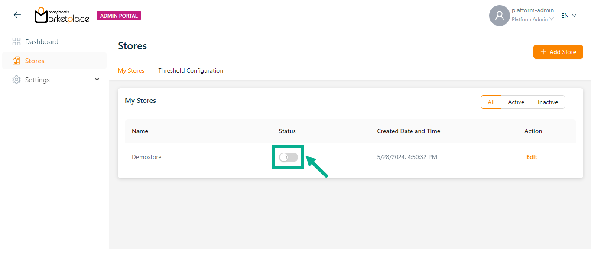The image size is (591, 255).
Task: Select the My Stores tab
Action: coord(131,70)
